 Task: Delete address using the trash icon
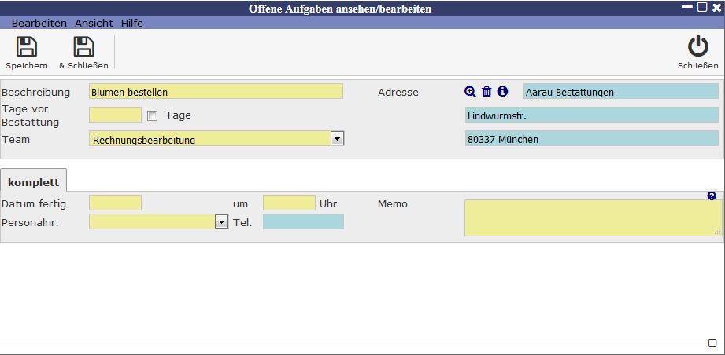[486, 92]
